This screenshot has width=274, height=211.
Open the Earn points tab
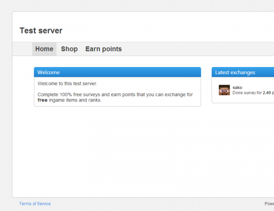pyautogui.click(x=104, y=49)
